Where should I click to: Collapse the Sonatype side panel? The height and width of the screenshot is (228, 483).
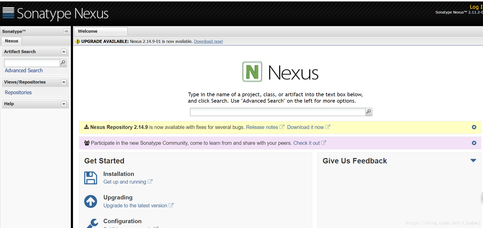[x=67, y=31]
